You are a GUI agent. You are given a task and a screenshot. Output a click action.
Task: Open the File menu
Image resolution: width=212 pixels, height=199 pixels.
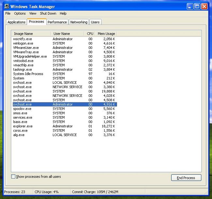tap(8, 13)
